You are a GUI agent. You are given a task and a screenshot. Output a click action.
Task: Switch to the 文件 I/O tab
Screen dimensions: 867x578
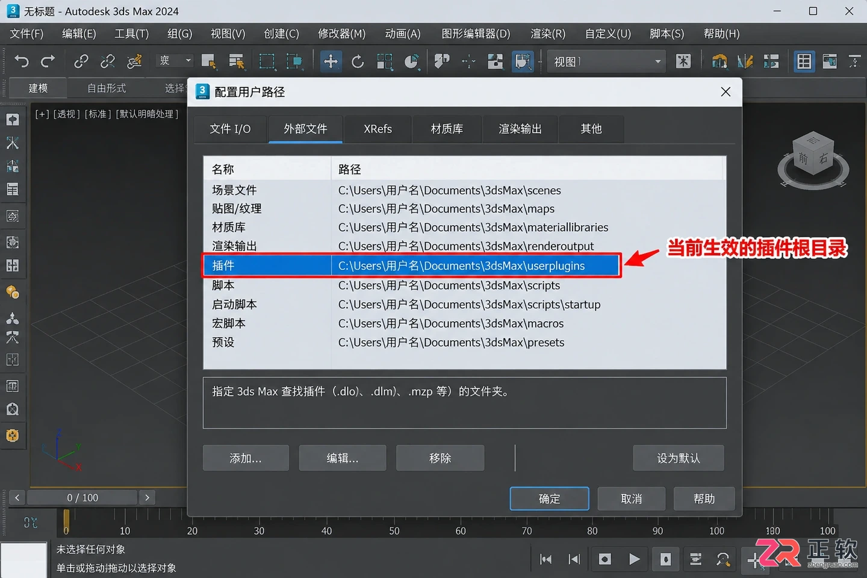click(230, 129)
